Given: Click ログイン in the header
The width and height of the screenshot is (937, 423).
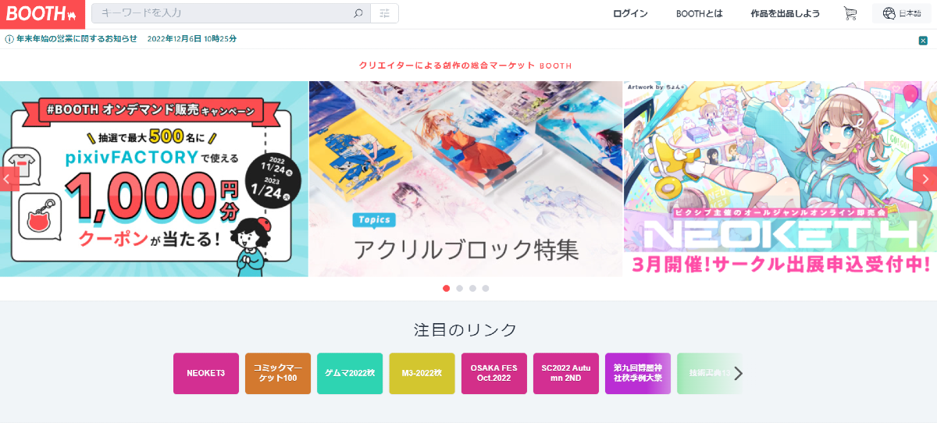Looking at the screenshot, I should click(x=630, y=13).
